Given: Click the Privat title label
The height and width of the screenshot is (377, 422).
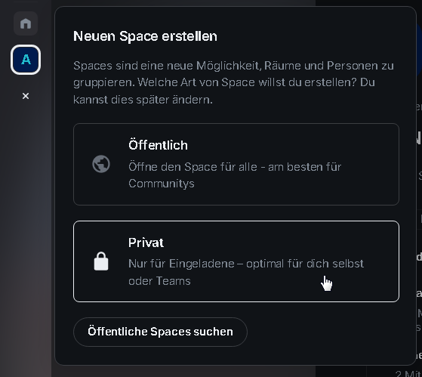Looking at the screenshot, I should (146, 243).
